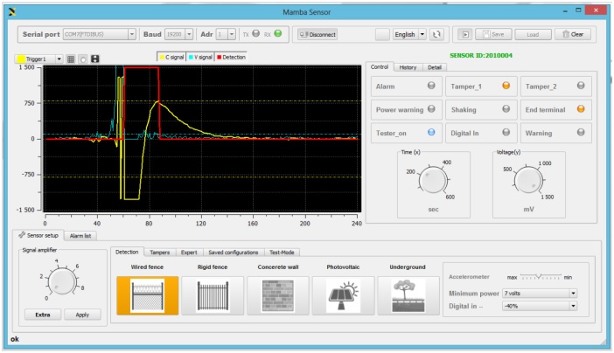Viewport: 614px width, 353px height.
Task: Select the Underground detection profile
Action: click(x=408, y=295)
